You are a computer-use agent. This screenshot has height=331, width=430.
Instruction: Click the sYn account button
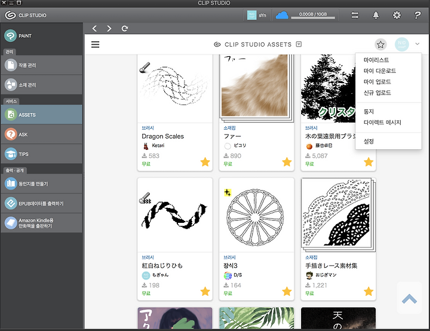[257, 15]
